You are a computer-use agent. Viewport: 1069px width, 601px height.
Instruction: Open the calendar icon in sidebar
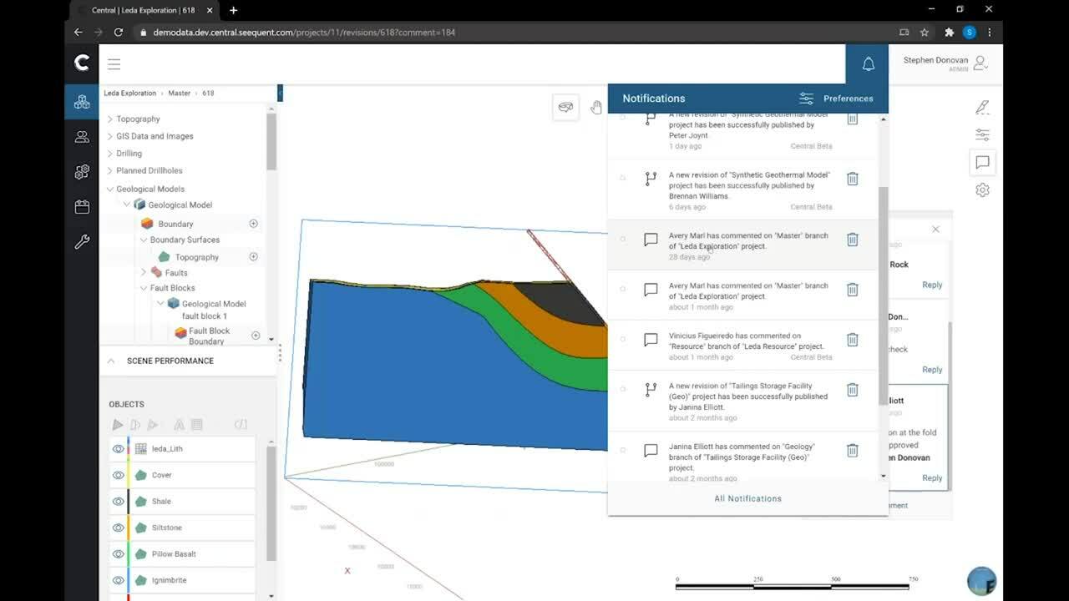pyautogui.click(x=82, y=207)
